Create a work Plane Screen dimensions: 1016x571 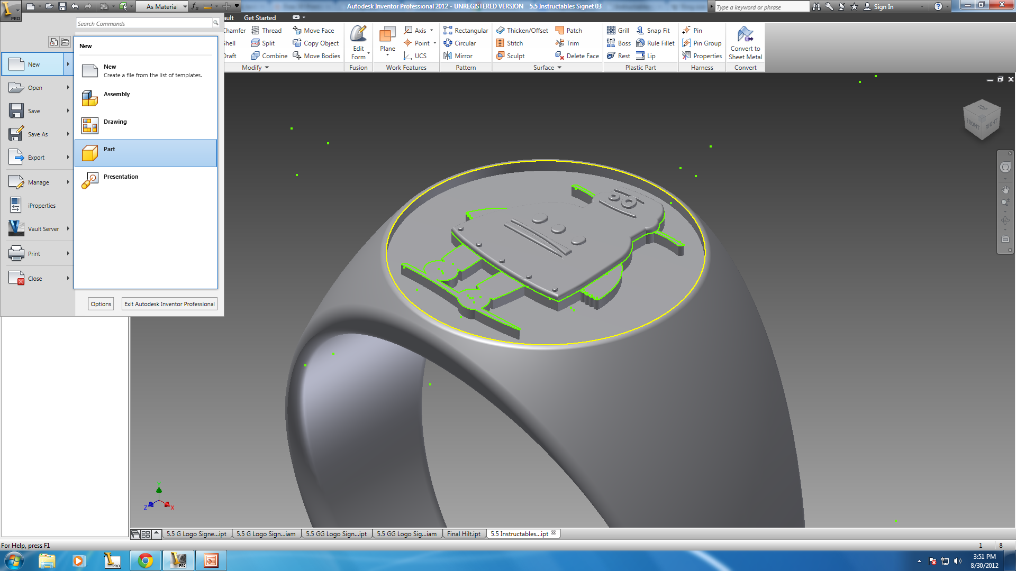pyautogui.click(x=387, y=41)
